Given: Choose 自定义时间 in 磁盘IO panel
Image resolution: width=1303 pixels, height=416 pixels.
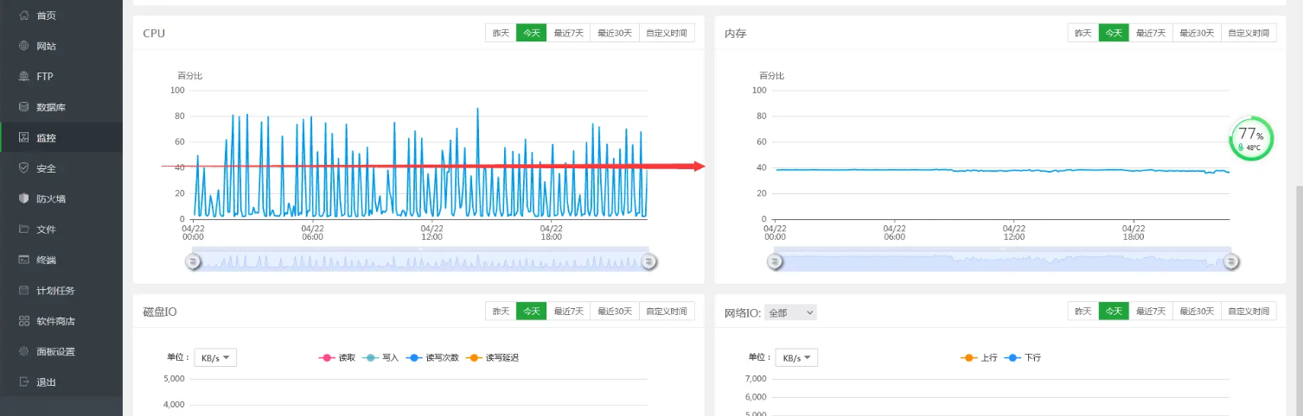Looking at the screenshot, I should (x=667, y=311).
